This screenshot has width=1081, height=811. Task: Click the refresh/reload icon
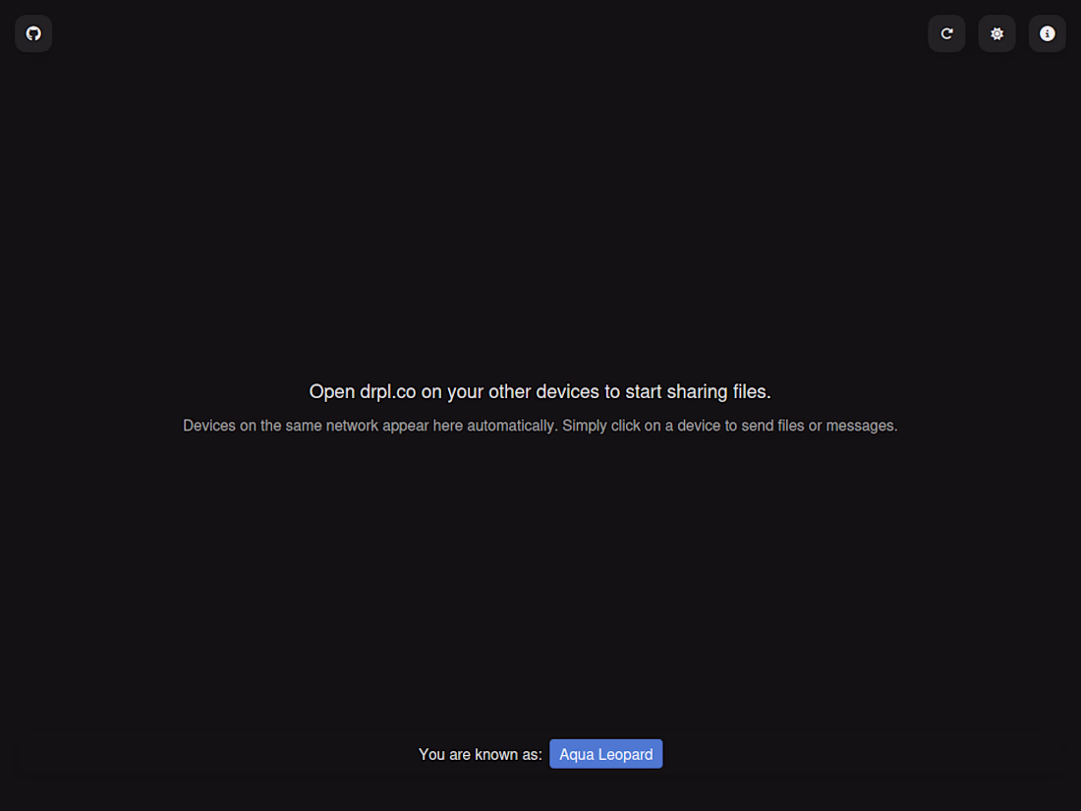tap(946, 33)
